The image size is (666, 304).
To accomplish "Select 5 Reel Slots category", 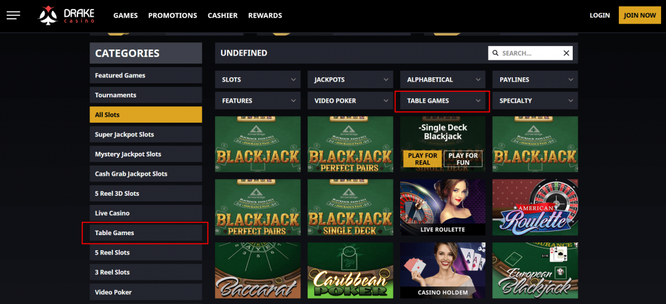I will (x=146, y=253).
